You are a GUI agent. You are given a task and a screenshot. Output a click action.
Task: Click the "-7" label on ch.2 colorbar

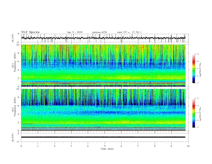coord(198,128)
